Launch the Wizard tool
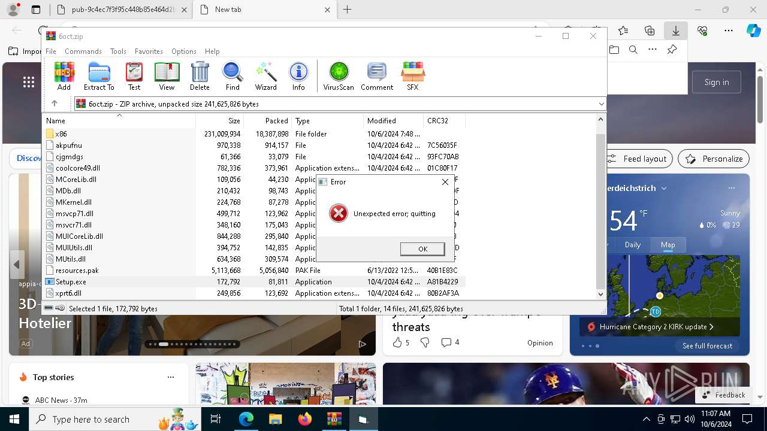 point(265,76)
